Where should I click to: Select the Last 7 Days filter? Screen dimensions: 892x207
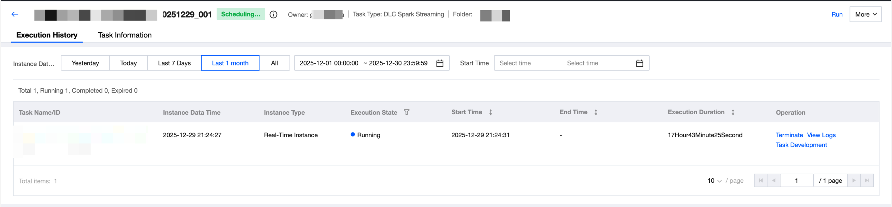[x=174, y=63]
